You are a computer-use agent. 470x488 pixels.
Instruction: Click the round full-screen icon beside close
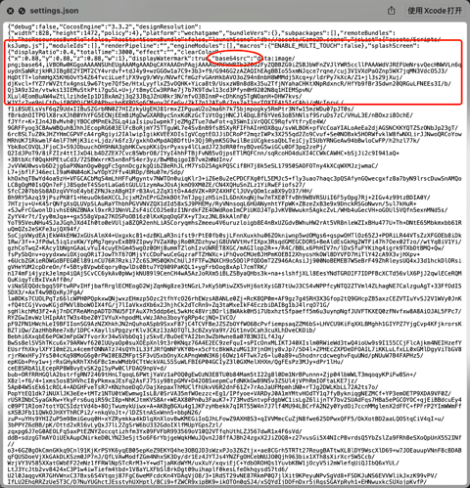[22, 11]
